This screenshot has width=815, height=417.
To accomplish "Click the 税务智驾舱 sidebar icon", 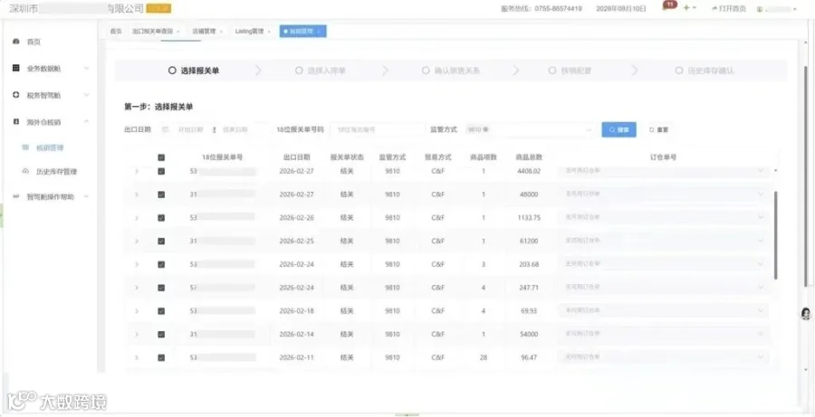I will point(15,95).
